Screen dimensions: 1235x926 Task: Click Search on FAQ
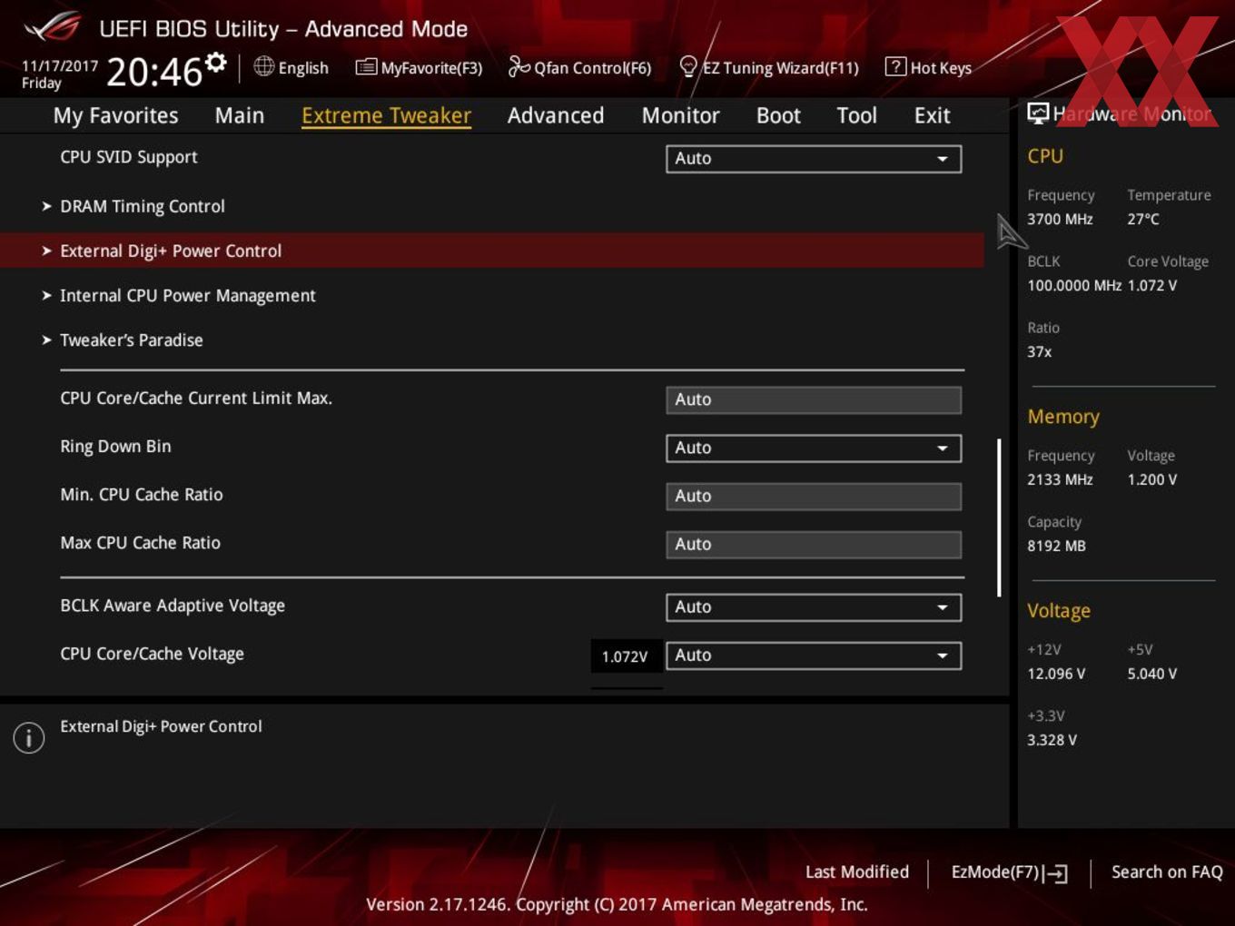(1167, 872)
